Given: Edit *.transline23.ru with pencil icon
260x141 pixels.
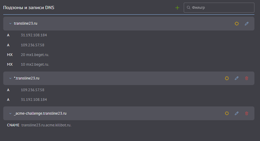Looking at the screenshot, I should click(x=237, y=78).
